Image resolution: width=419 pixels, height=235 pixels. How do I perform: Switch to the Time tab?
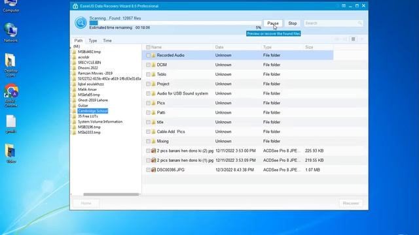coord(107,40)
